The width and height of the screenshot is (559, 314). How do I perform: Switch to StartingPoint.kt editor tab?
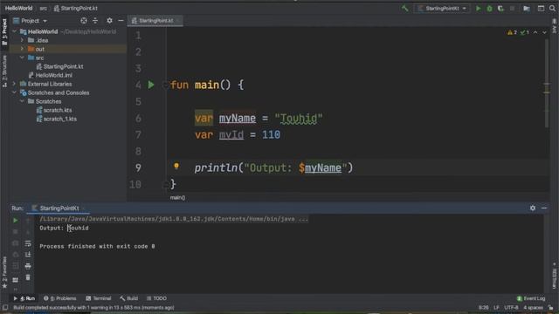[x=155, y=21]
